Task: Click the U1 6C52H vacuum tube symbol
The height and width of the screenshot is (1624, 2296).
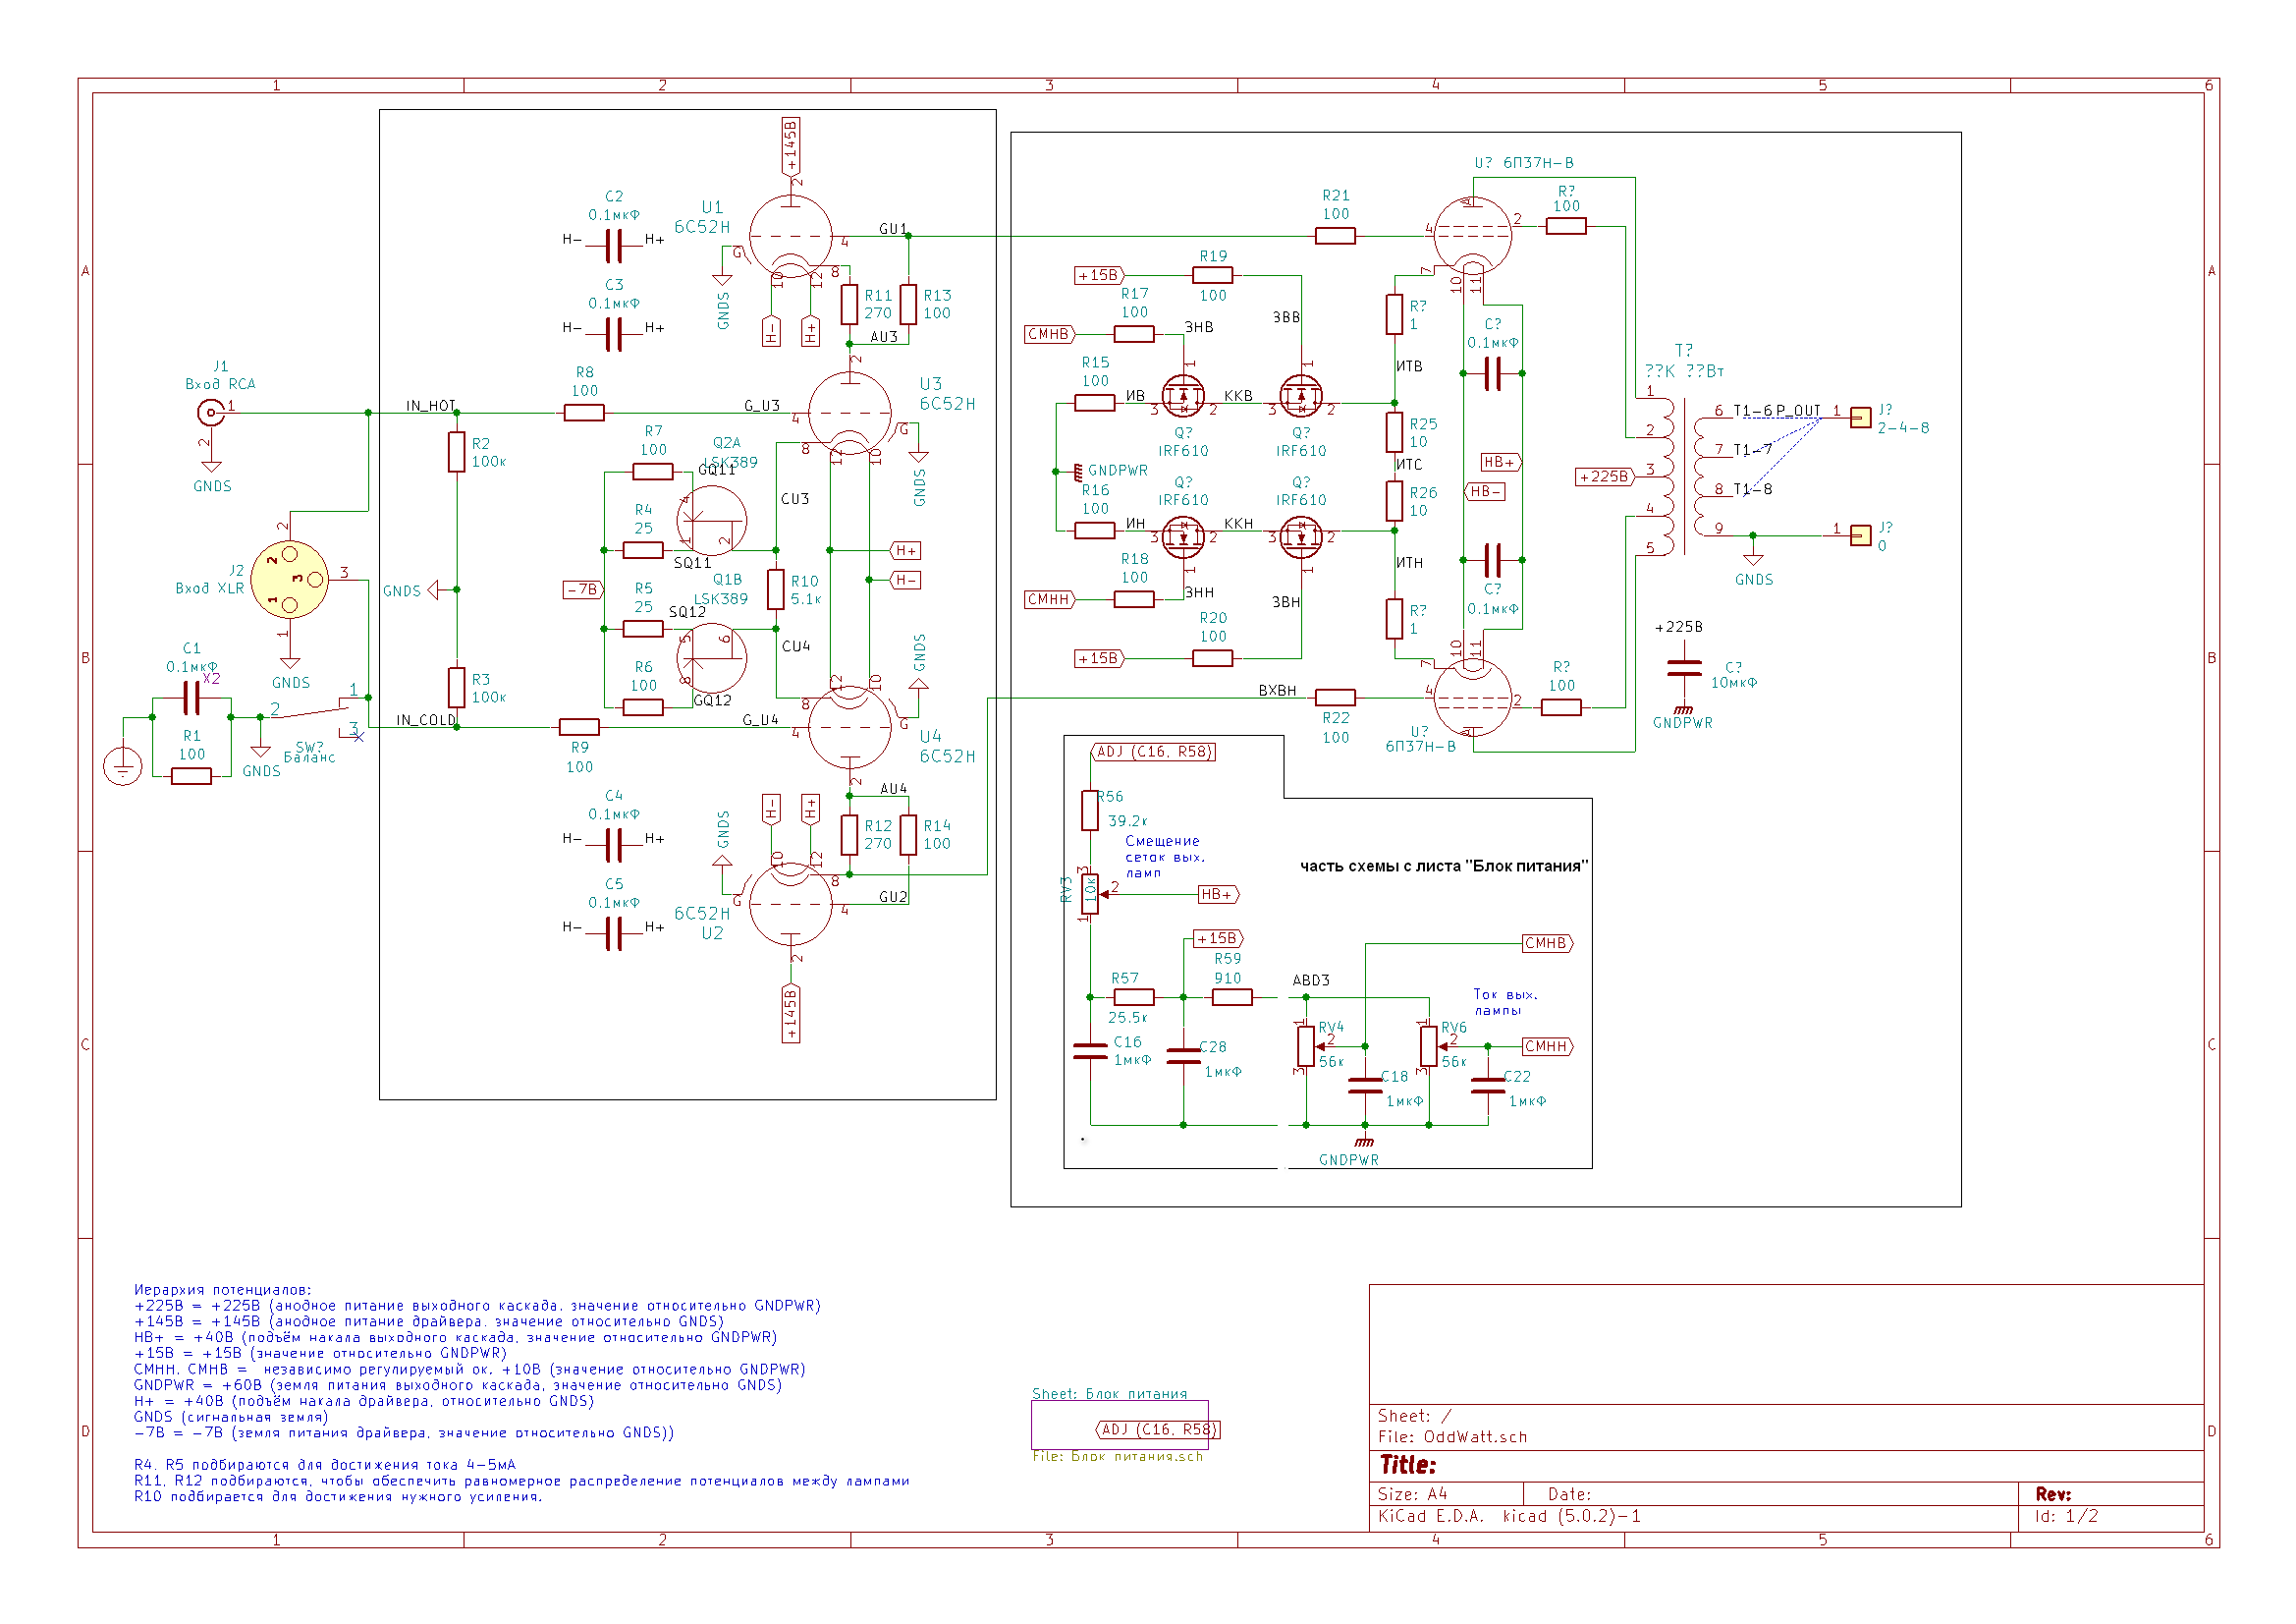Action: [790, 237]
